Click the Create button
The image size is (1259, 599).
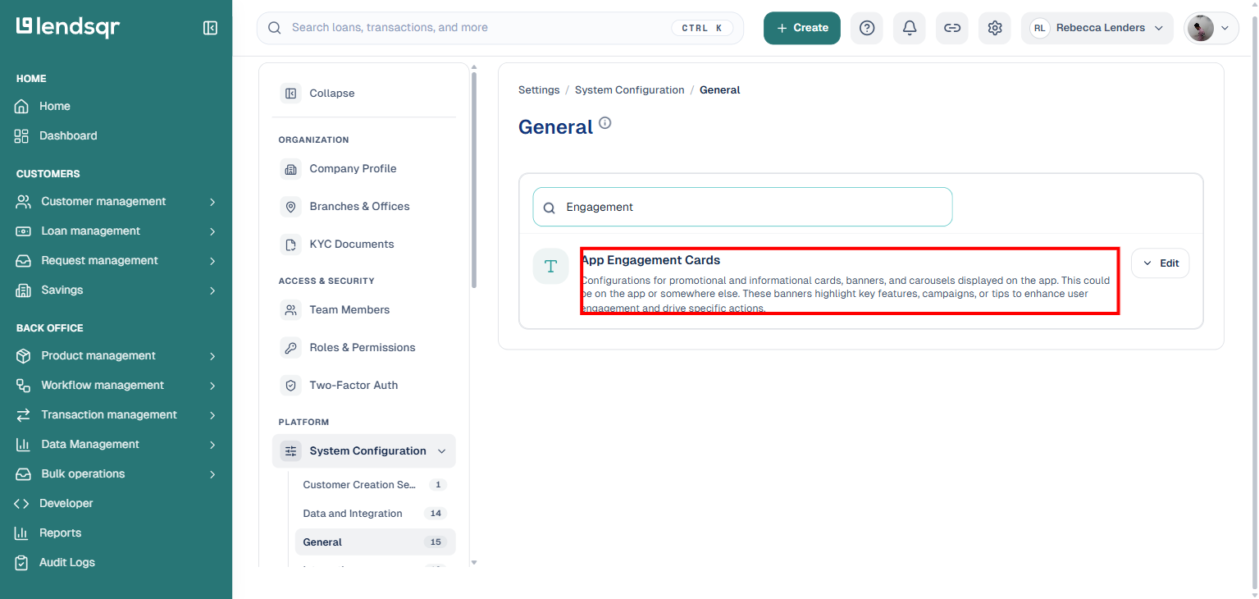pyautogui.click(x=802, y=28)
